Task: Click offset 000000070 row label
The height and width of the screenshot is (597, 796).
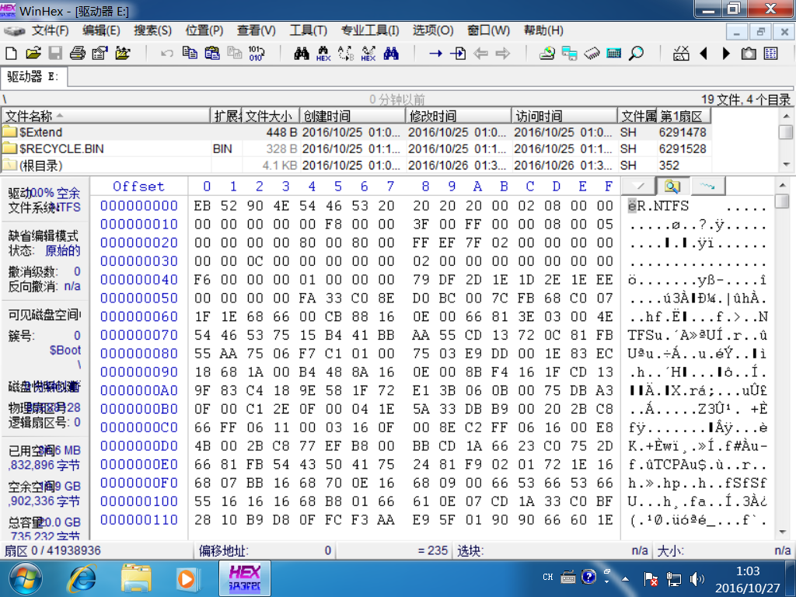Action: point(138,335)
